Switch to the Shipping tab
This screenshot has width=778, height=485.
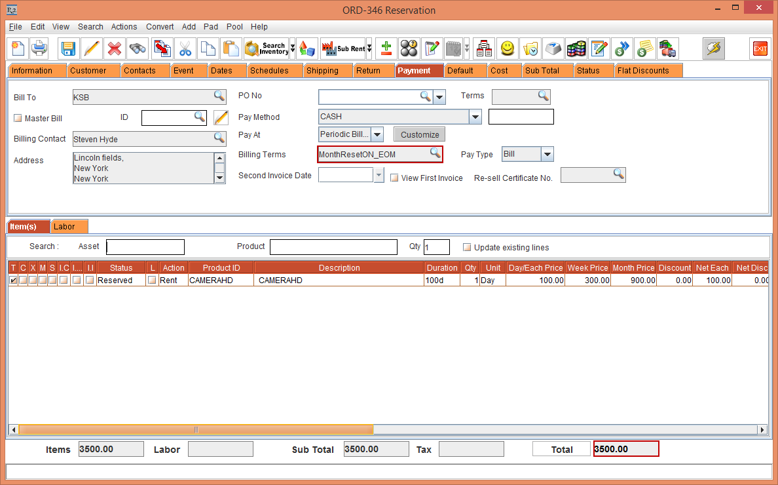click(x=322, y=71)
